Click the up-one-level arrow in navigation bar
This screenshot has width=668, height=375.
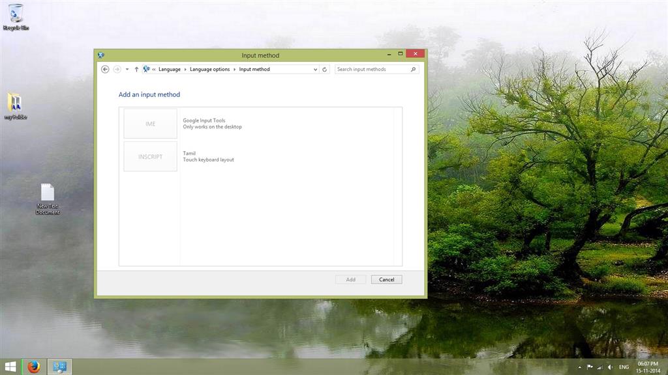pos(136,69)
